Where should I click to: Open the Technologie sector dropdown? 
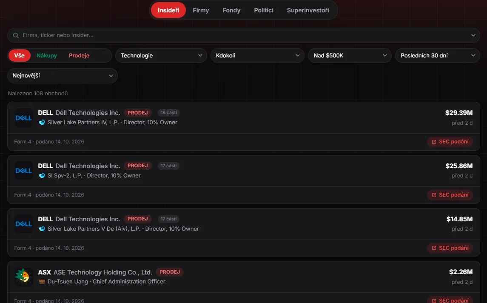coord(161,56)
